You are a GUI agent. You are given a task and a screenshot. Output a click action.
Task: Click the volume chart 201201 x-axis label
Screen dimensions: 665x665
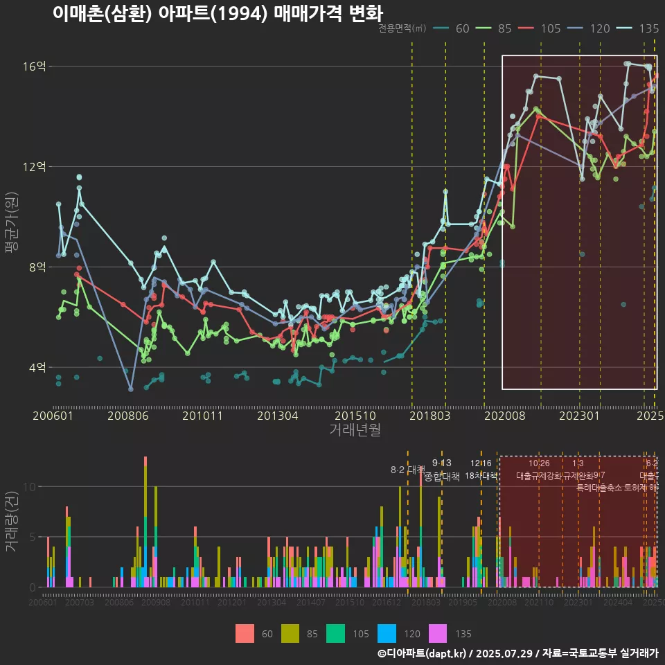(231, 602)
